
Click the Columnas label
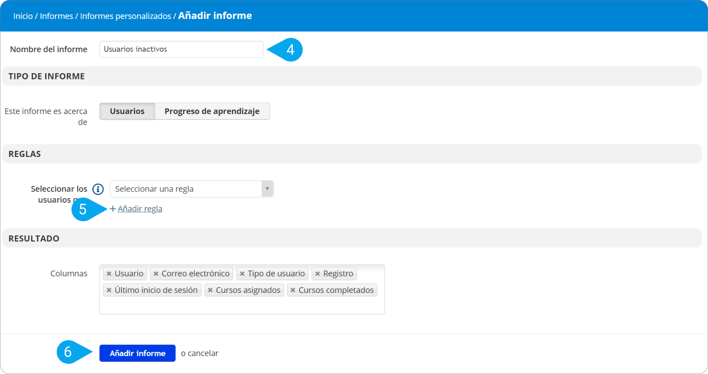tap(69, 274)
